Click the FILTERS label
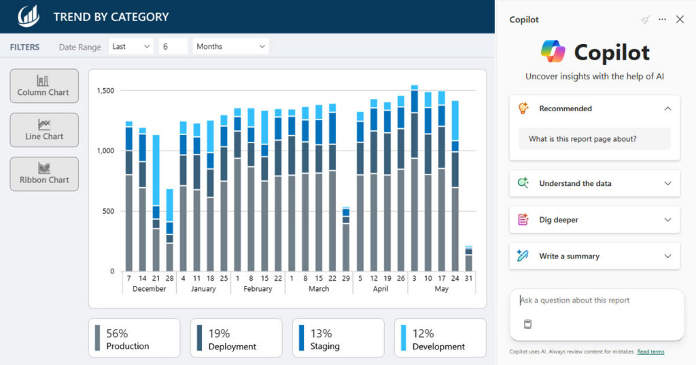The width and height of the screenshot is (696, 365). pos(25,47)
